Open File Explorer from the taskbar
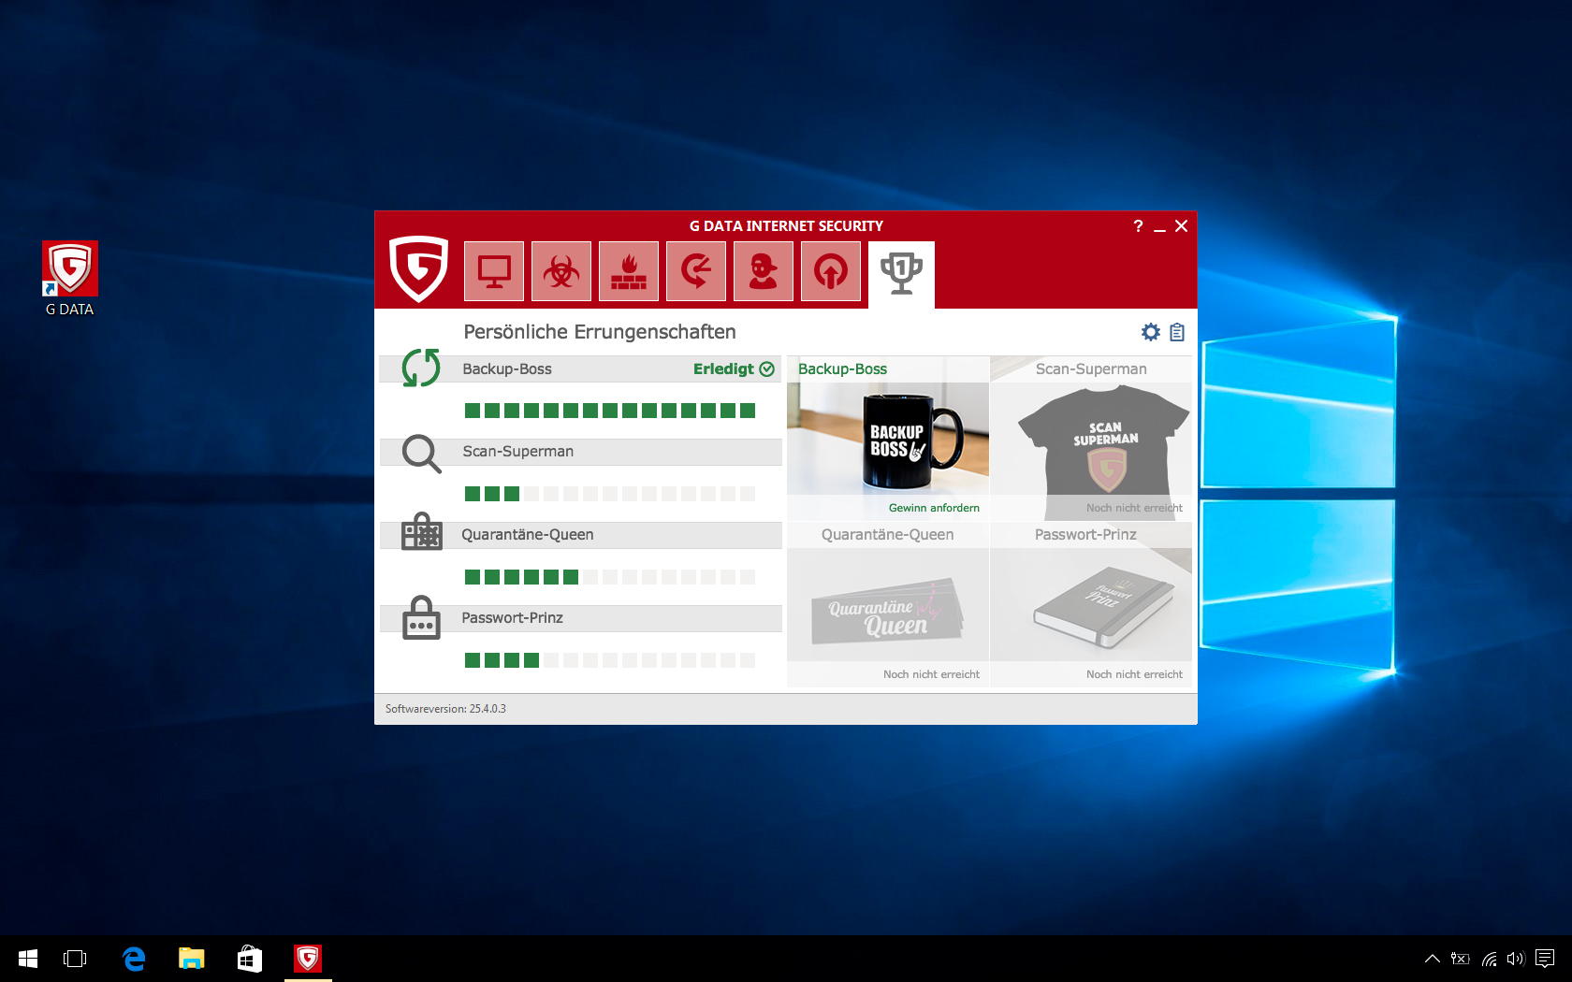 (192, 959)
